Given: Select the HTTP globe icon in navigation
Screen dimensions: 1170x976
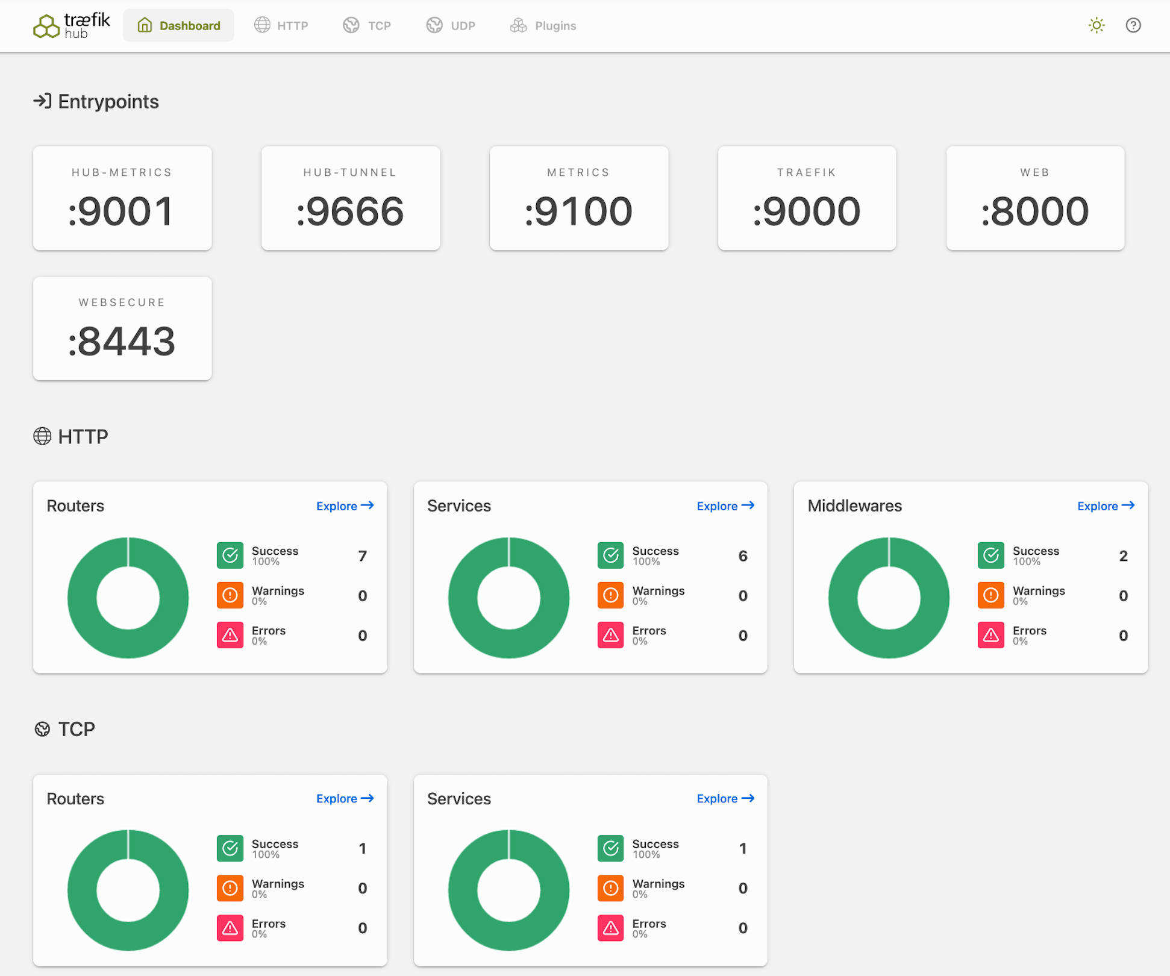Looking at the screenshot, I should coord(261,25).
